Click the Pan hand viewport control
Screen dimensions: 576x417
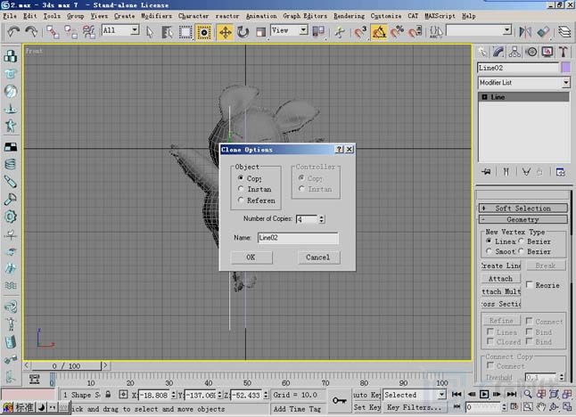tap(540, 406)
